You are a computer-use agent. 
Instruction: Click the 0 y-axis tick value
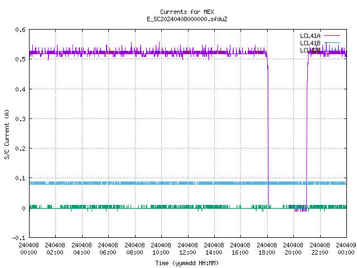tap(23, 208)
